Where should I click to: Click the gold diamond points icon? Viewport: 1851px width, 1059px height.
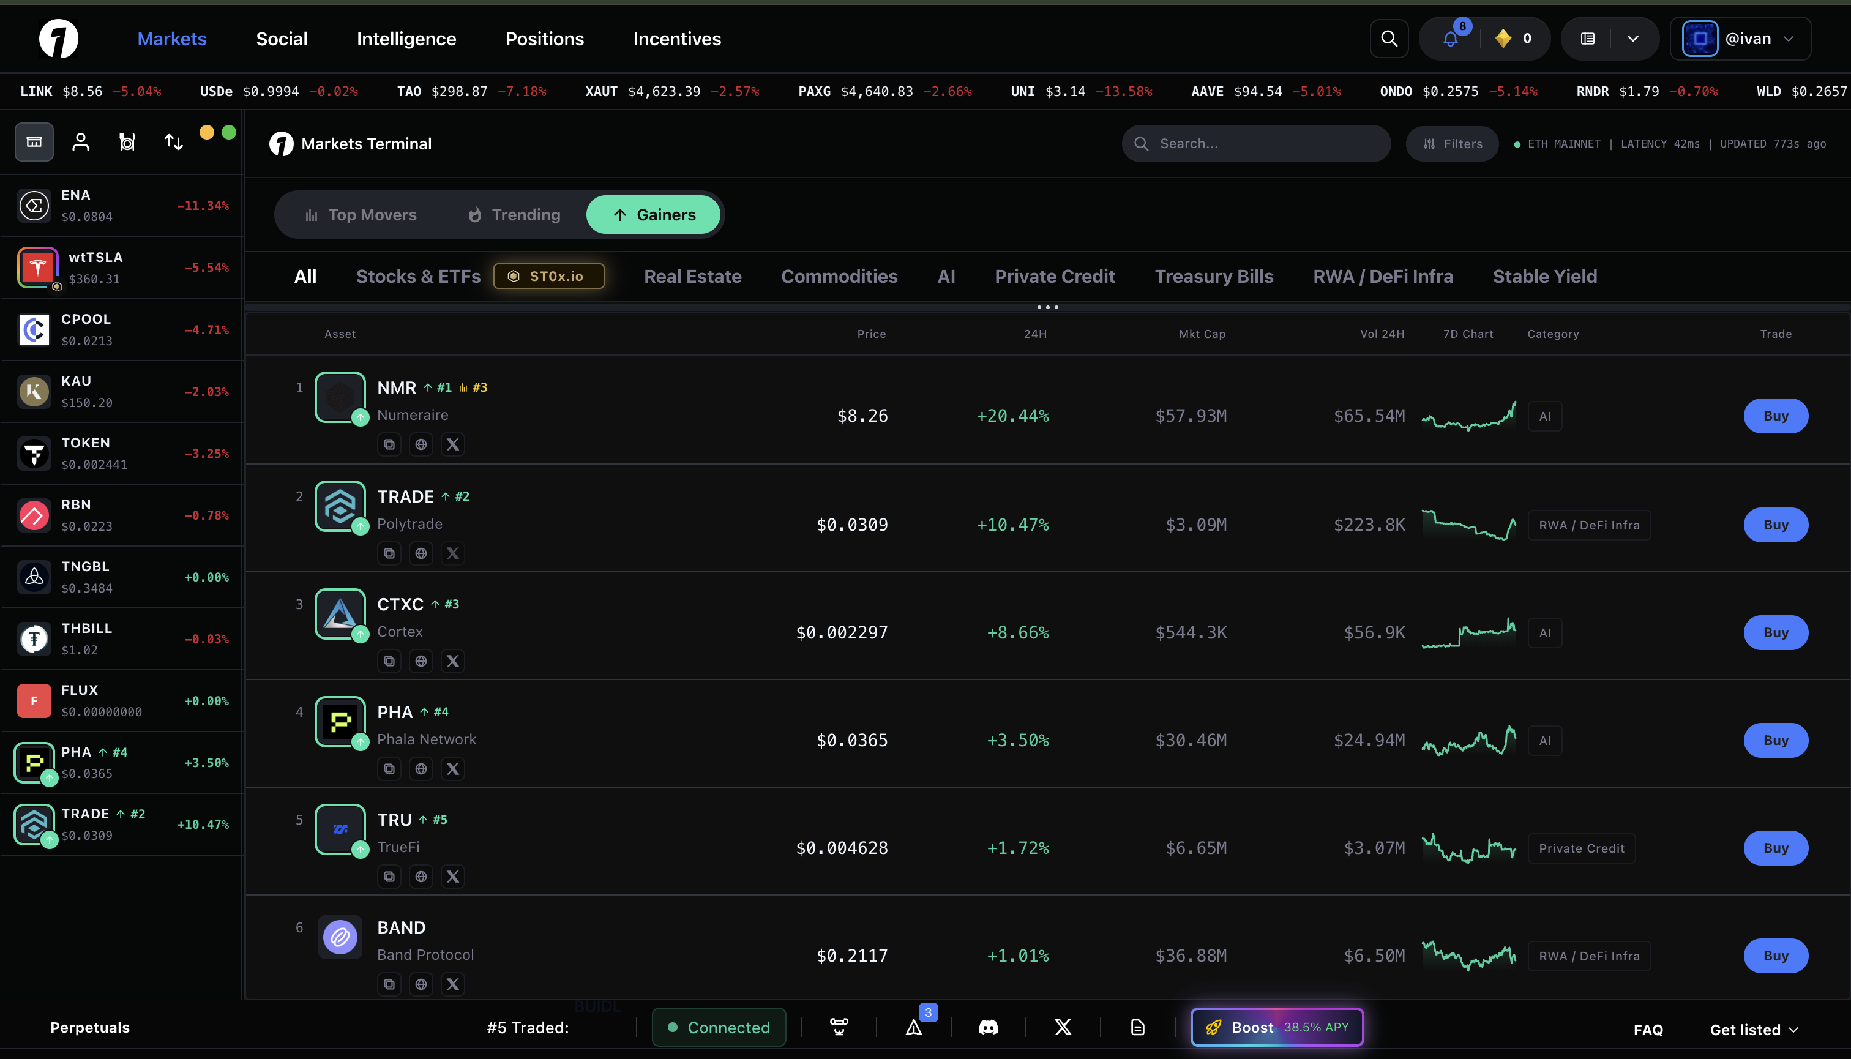pos(1503,39)
